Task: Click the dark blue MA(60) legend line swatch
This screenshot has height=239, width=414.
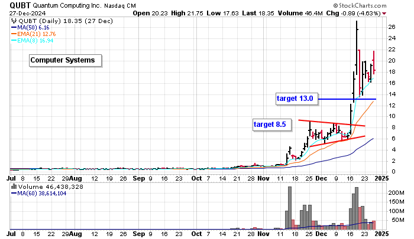Action: pos(14,194)
